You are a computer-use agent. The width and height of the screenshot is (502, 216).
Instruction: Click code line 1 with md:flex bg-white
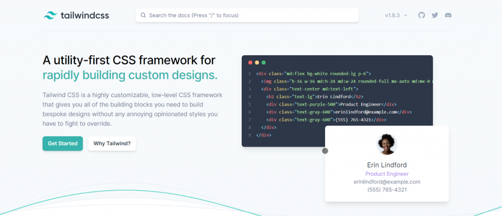coord(313,74)
